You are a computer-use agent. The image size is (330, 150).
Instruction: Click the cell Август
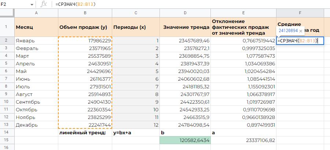[36, 94]
